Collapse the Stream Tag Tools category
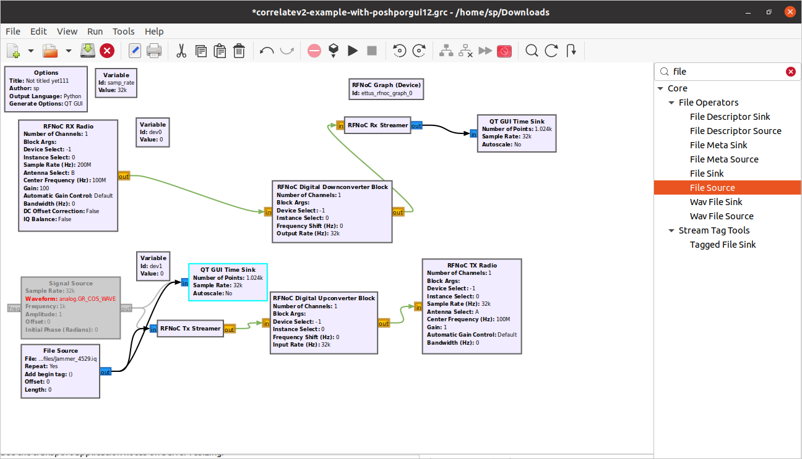Viewport: 802px width, 459px height. pyautogui.click(x=671, y=230)
